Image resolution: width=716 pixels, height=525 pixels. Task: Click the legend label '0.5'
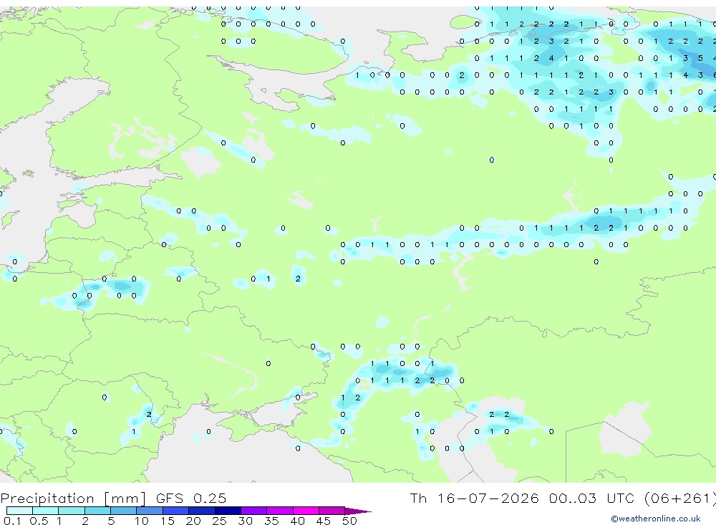(x=39, y=521)
